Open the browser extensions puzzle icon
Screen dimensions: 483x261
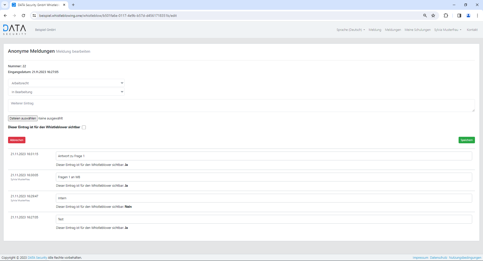(x=446, y=16)
